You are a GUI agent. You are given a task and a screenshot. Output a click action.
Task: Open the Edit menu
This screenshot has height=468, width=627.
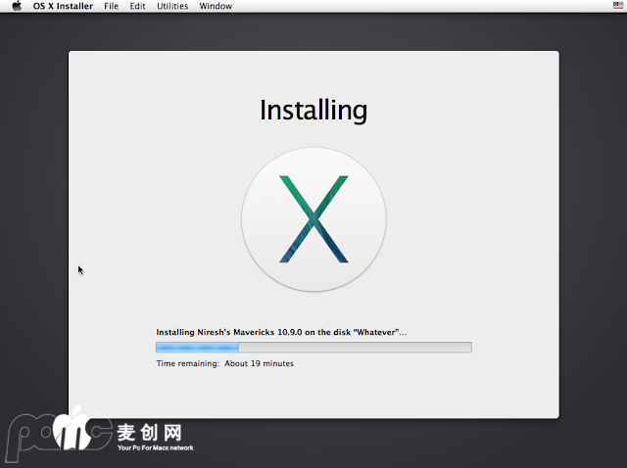click(x=137, y=6)
